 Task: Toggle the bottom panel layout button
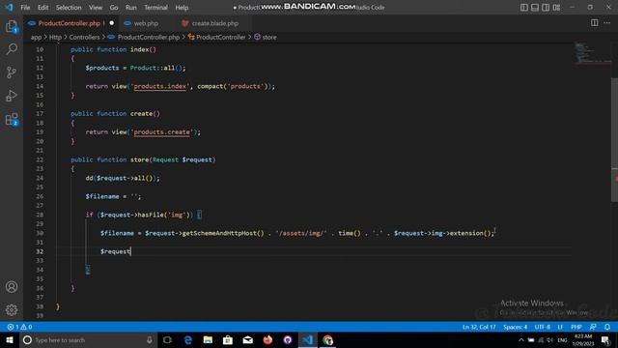pyautogui.click(x=535, y=7)
